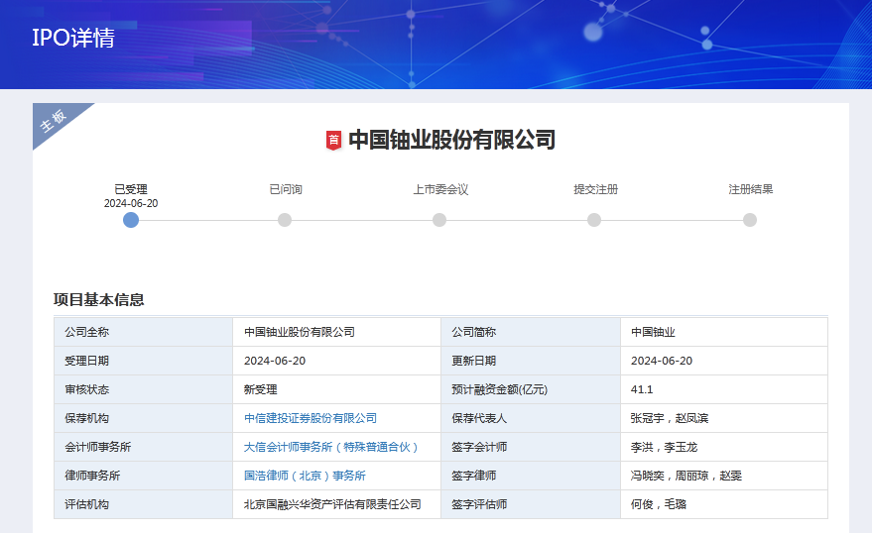Click the red 首 icon beside company name
Image resolution: width=872 pixels, height=533 pixels.
point(333,141)
